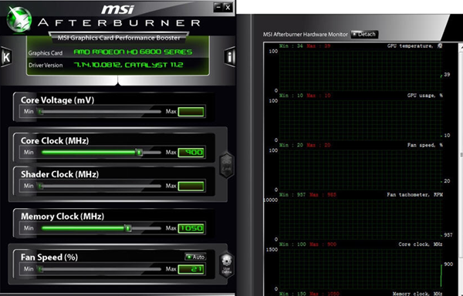Screen dimensions: 463x296
Task: Click the hardware monitor vertical scrollbar
Action: tap(461, 170)
